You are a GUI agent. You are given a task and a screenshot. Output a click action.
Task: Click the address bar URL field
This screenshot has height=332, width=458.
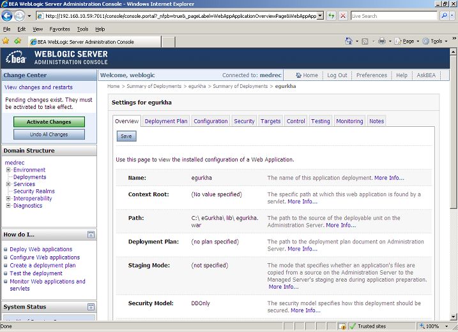coord(181,16)
